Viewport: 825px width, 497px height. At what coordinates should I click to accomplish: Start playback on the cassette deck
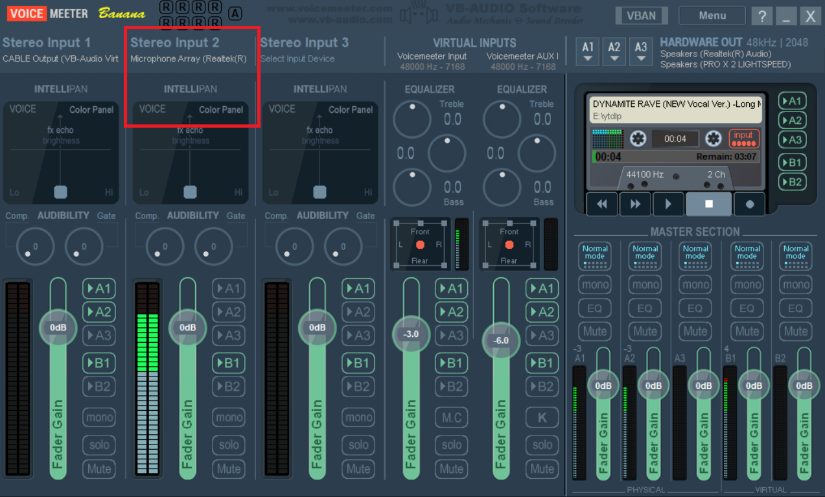coord(668,203)
